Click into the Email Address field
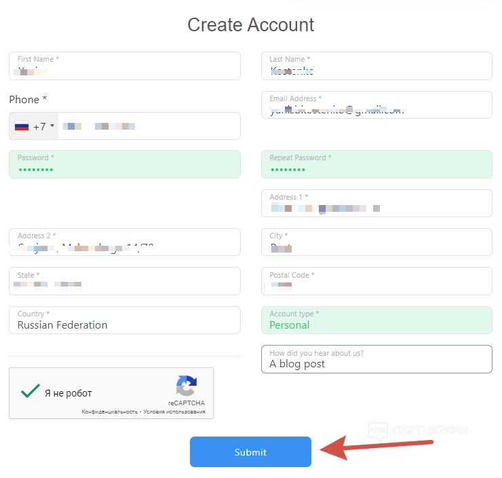Image resolution: width=502 pixels, height=478 pixels. point(376,106)
